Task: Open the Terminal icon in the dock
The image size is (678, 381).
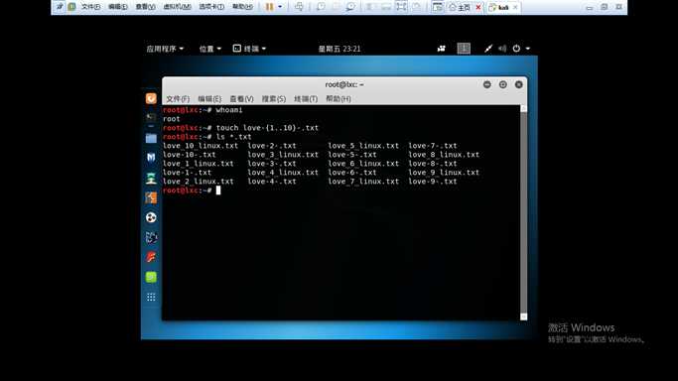Action: coord(151,117)
